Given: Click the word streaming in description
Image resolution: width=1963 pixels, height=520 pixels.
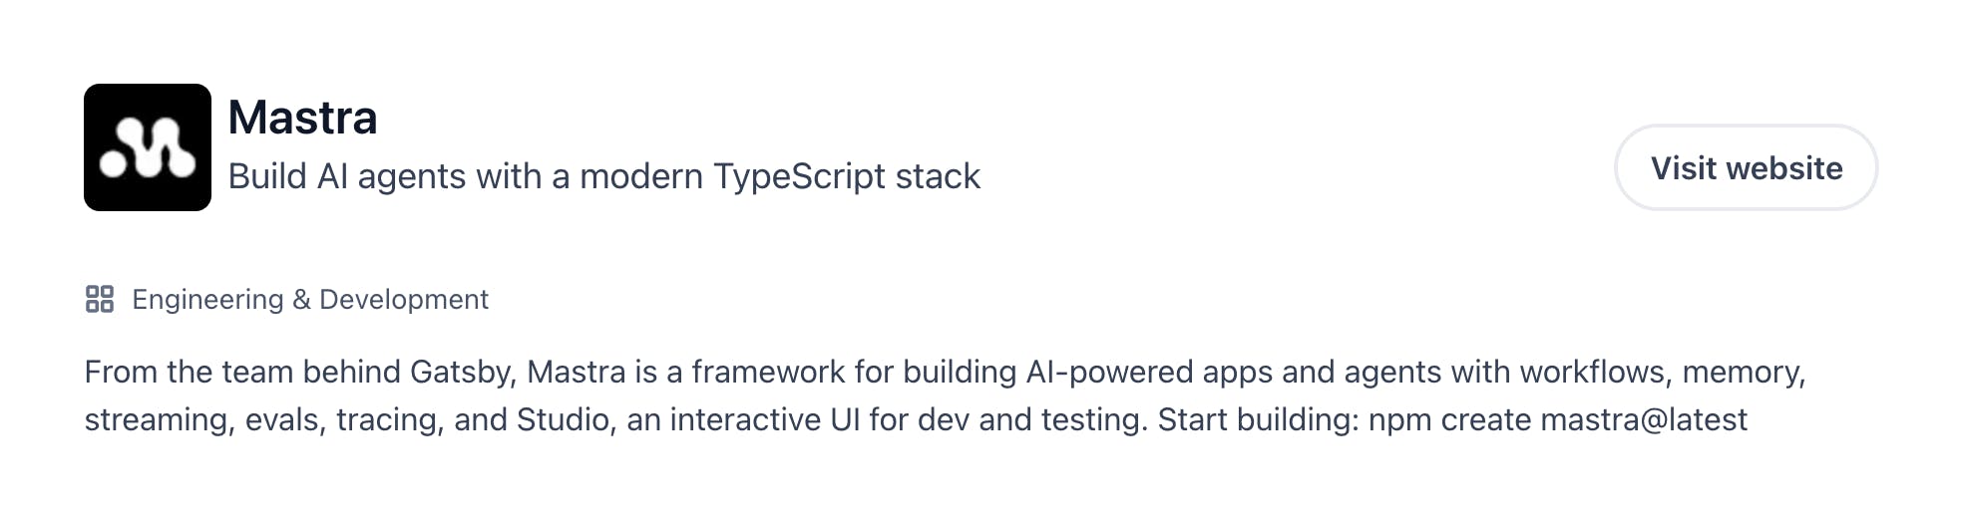Looking at the screenshot, I should (159, 419).
